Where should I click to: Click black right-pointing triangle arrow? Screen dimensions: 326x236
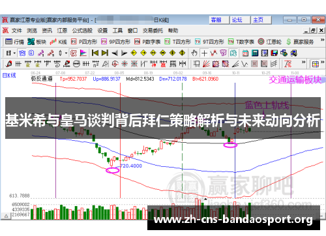[x=124, y=53]
